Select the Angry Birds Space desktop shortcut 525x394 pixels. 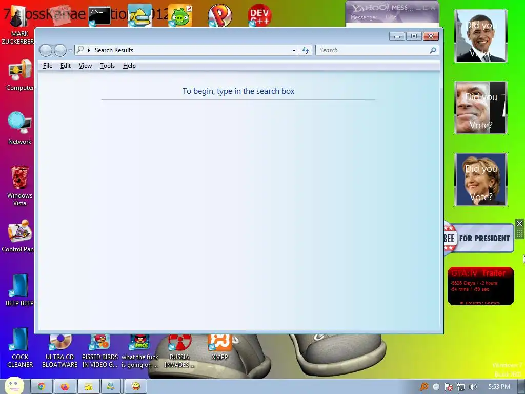click(139, 351)
